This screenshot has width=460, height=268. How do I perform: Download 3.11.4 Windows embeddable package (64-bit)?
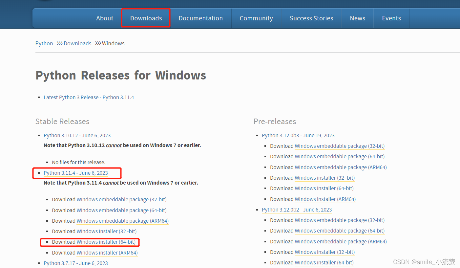pos(121,211)
